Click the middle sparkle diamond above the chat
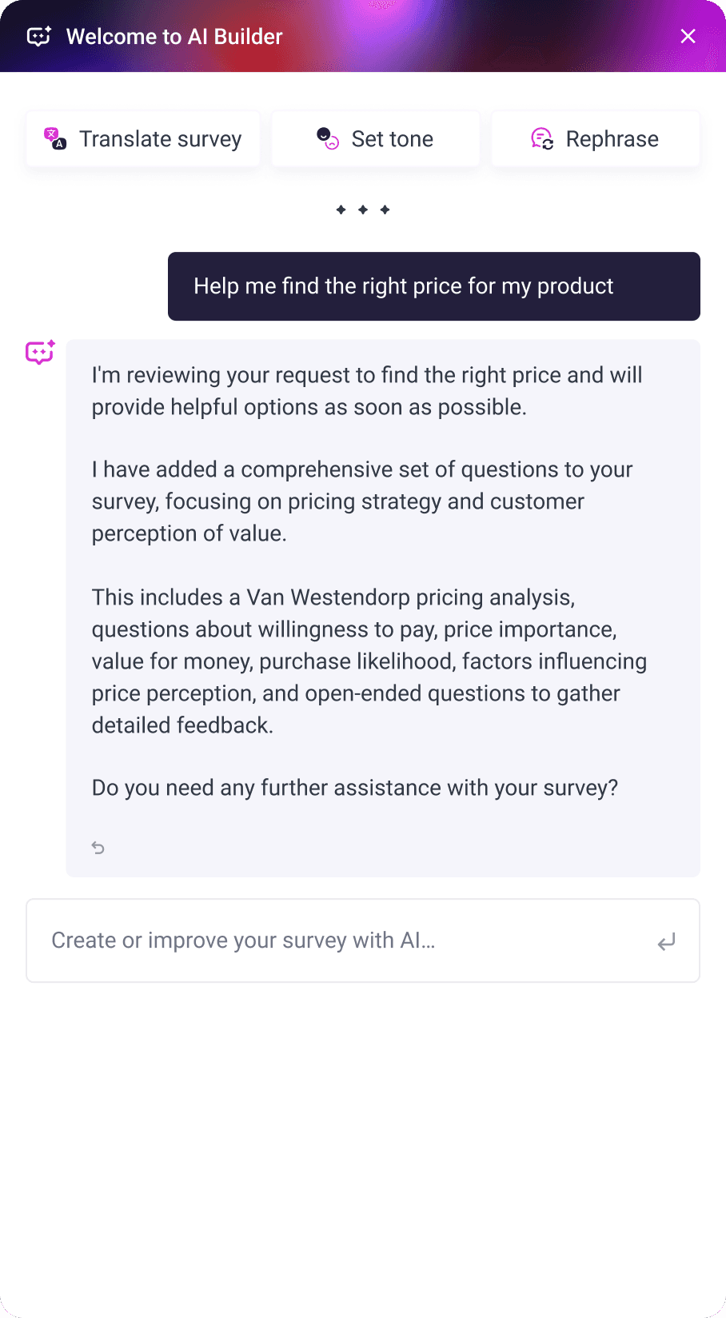The width and height of the screenshot is (726, 1318). pos(363,210)
